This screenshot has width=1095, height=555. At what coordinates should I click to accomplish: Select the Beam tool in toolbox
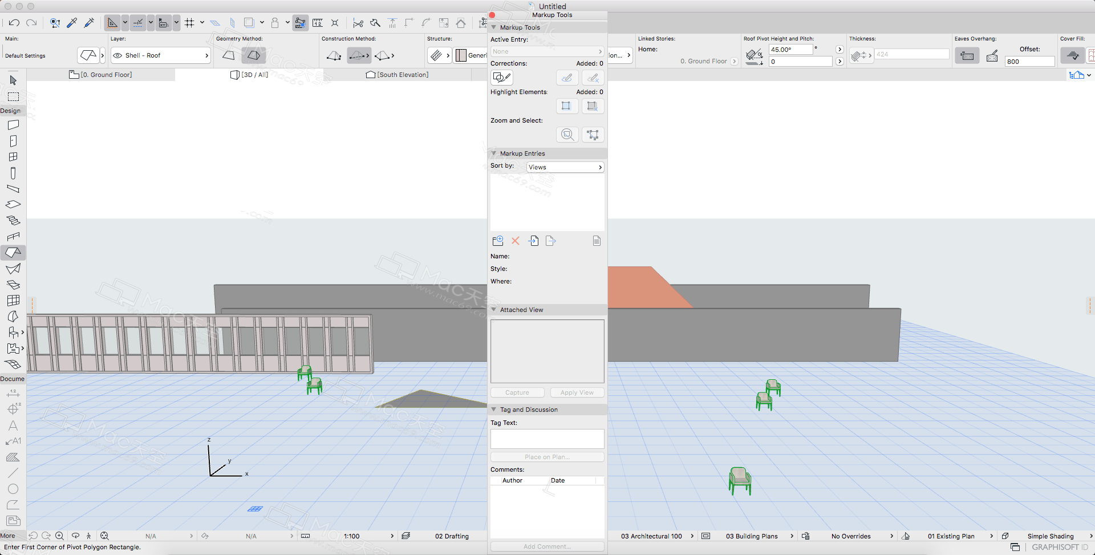point(13,189)
